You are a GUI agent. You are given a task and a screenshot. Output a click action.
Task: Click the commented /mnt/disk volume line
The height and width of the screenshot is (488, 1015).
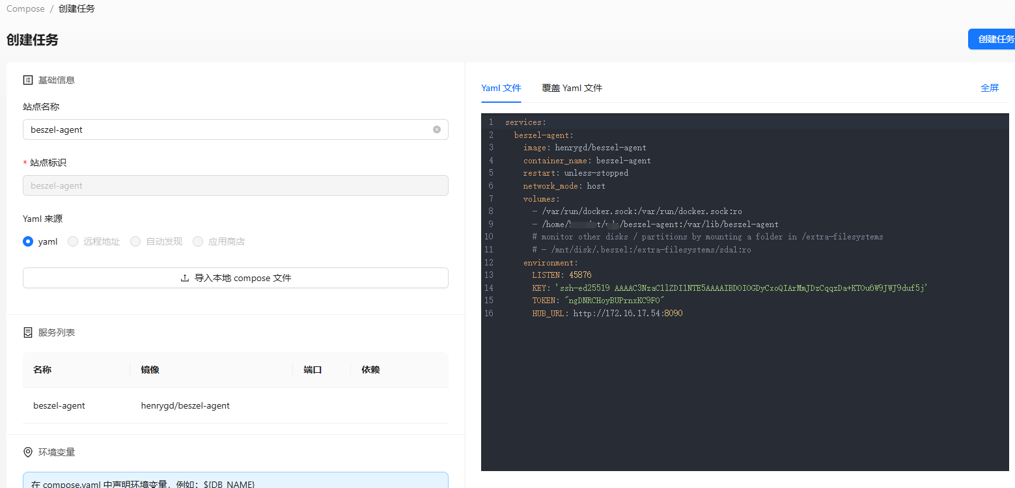coord(641,250)
